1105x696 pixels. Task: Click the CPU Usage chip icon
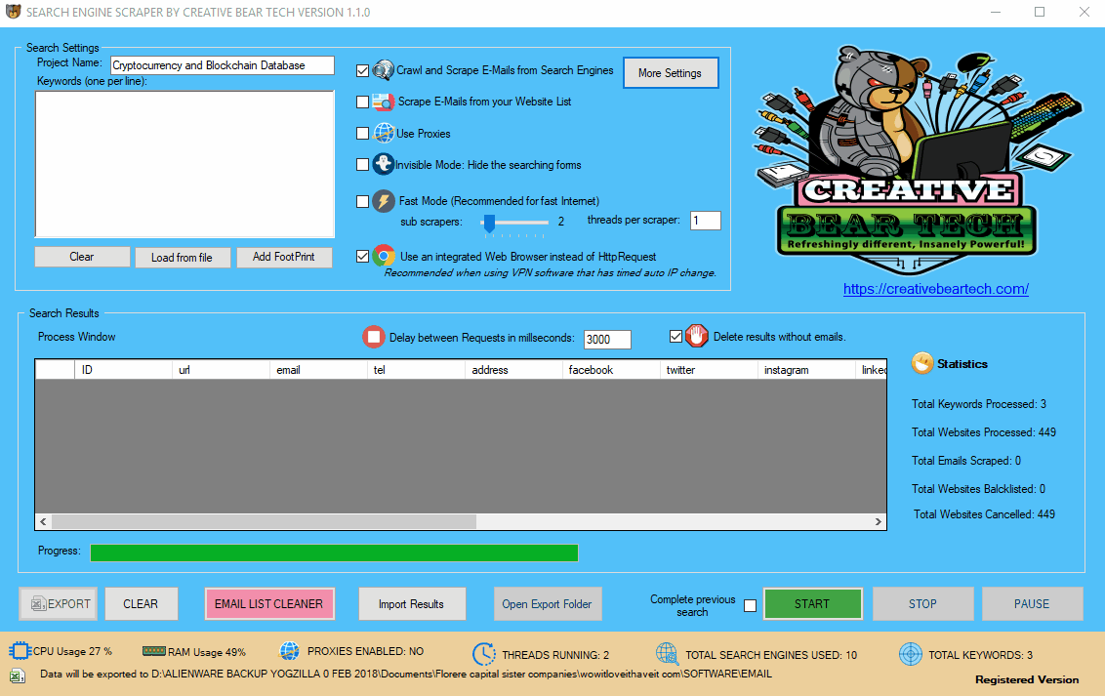[20, 651]
